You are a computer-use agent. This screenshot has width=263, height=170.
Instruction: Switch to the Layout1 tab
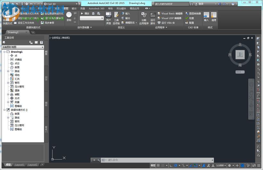20,165
